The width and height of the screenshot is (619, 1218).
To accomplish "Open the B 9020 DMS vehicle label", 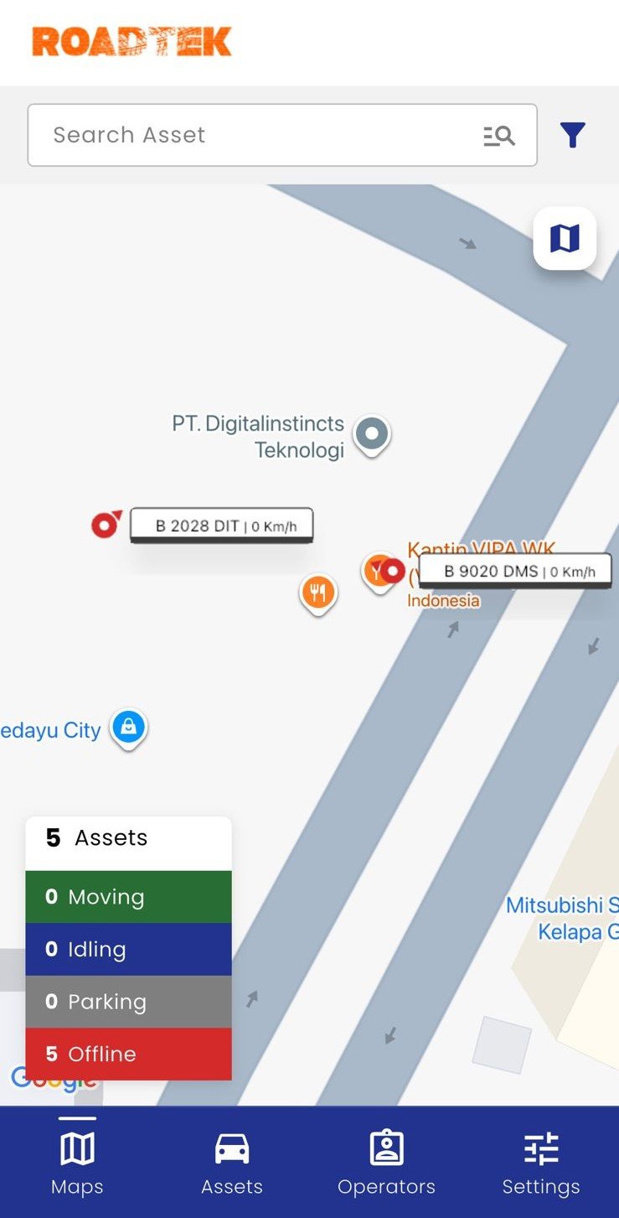I will [x=515, y=572].
